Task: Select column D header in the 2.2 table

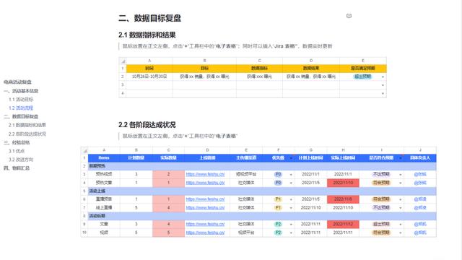Action: pyautogui.click(x=207, y=150)
